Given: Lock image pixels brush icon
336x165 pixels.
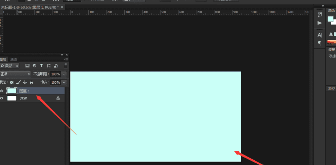Looking at the screenshot, I should (x=18, y=82).
